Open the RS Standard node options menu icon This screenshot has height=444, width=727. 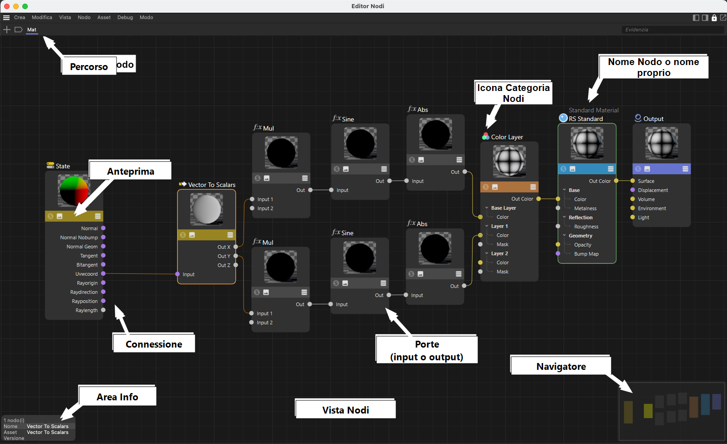click(611, 169)
